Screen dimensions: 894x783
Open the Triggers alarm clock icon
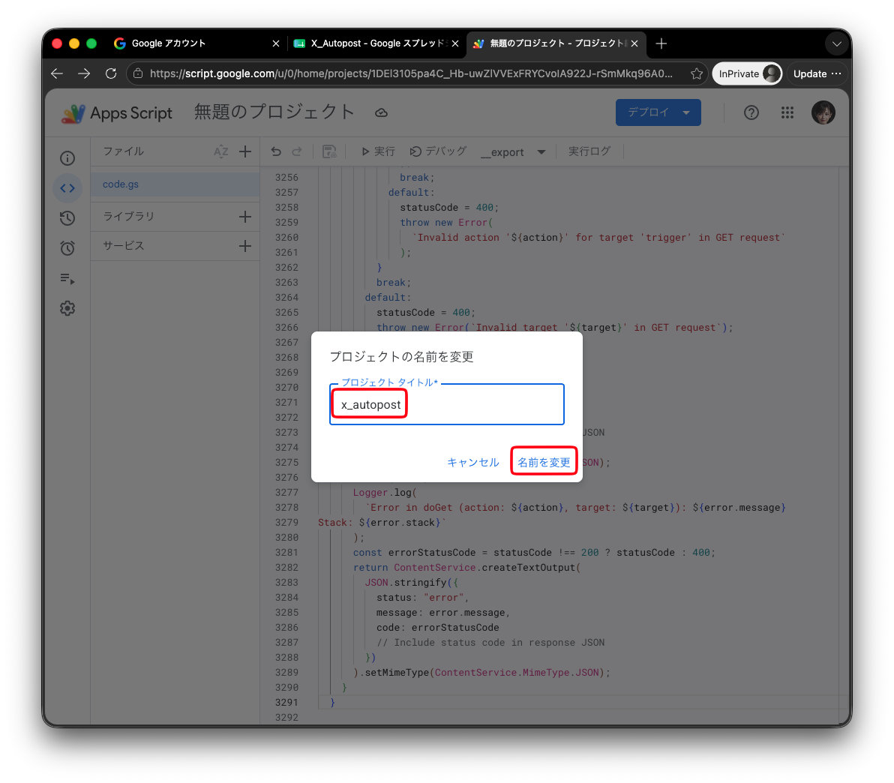(x=67, y=248)
